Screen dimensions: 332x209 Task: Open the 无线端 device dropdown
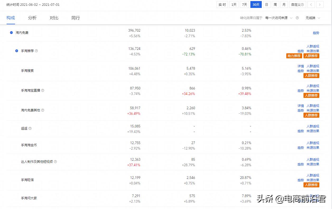pos(313,18)
